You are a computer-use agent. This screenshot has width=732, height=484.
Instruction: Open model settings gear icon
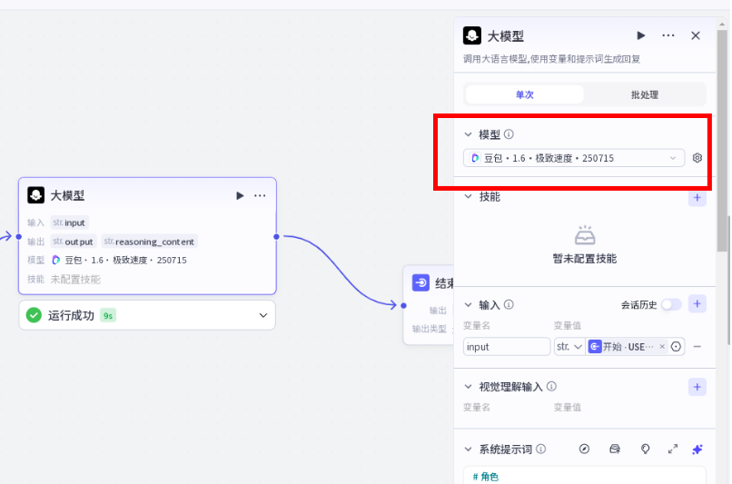click(697, 158)
